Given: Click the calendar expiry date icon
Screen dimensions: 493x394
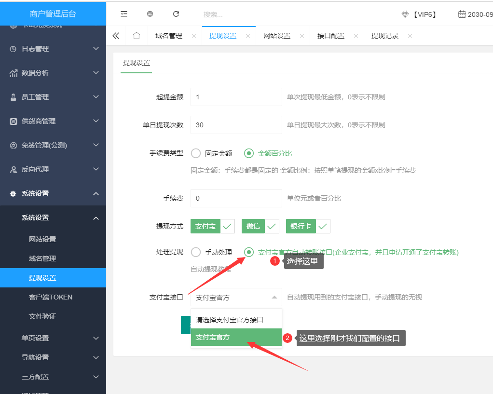Looking at the screenshot, I should coord(462,14).
